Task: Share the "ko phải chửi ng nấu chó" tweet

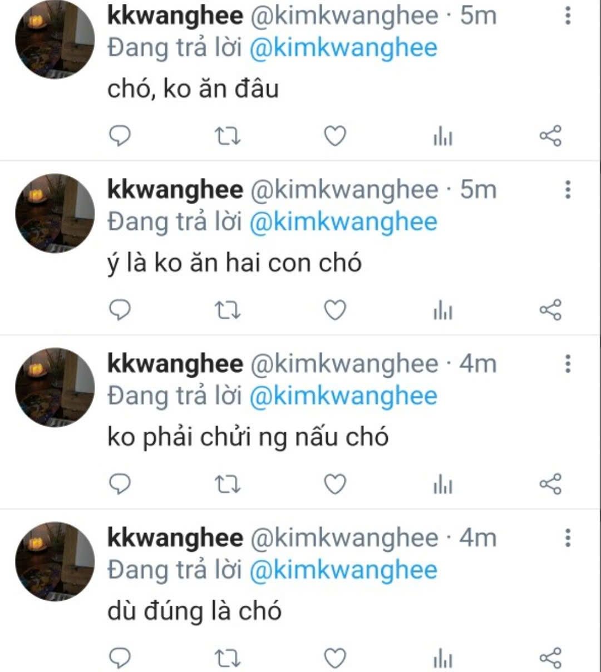Action: pos(550,484)
